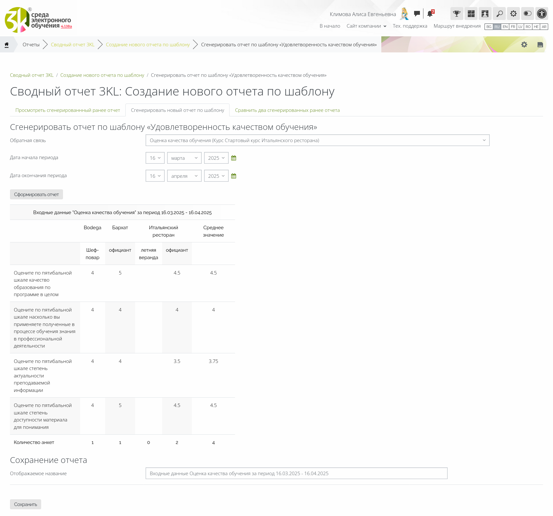
Task: Open the messages chat bubble icon
Action: point(417,14)
